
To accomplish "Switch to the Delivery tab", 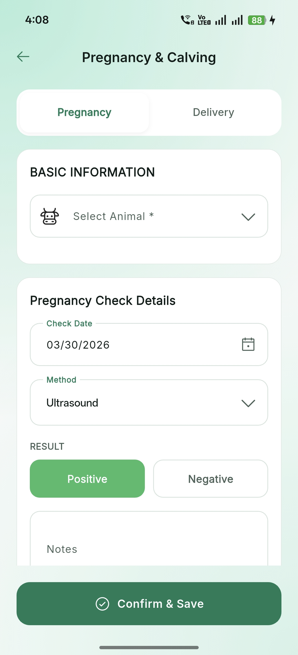I will point(213,112).
